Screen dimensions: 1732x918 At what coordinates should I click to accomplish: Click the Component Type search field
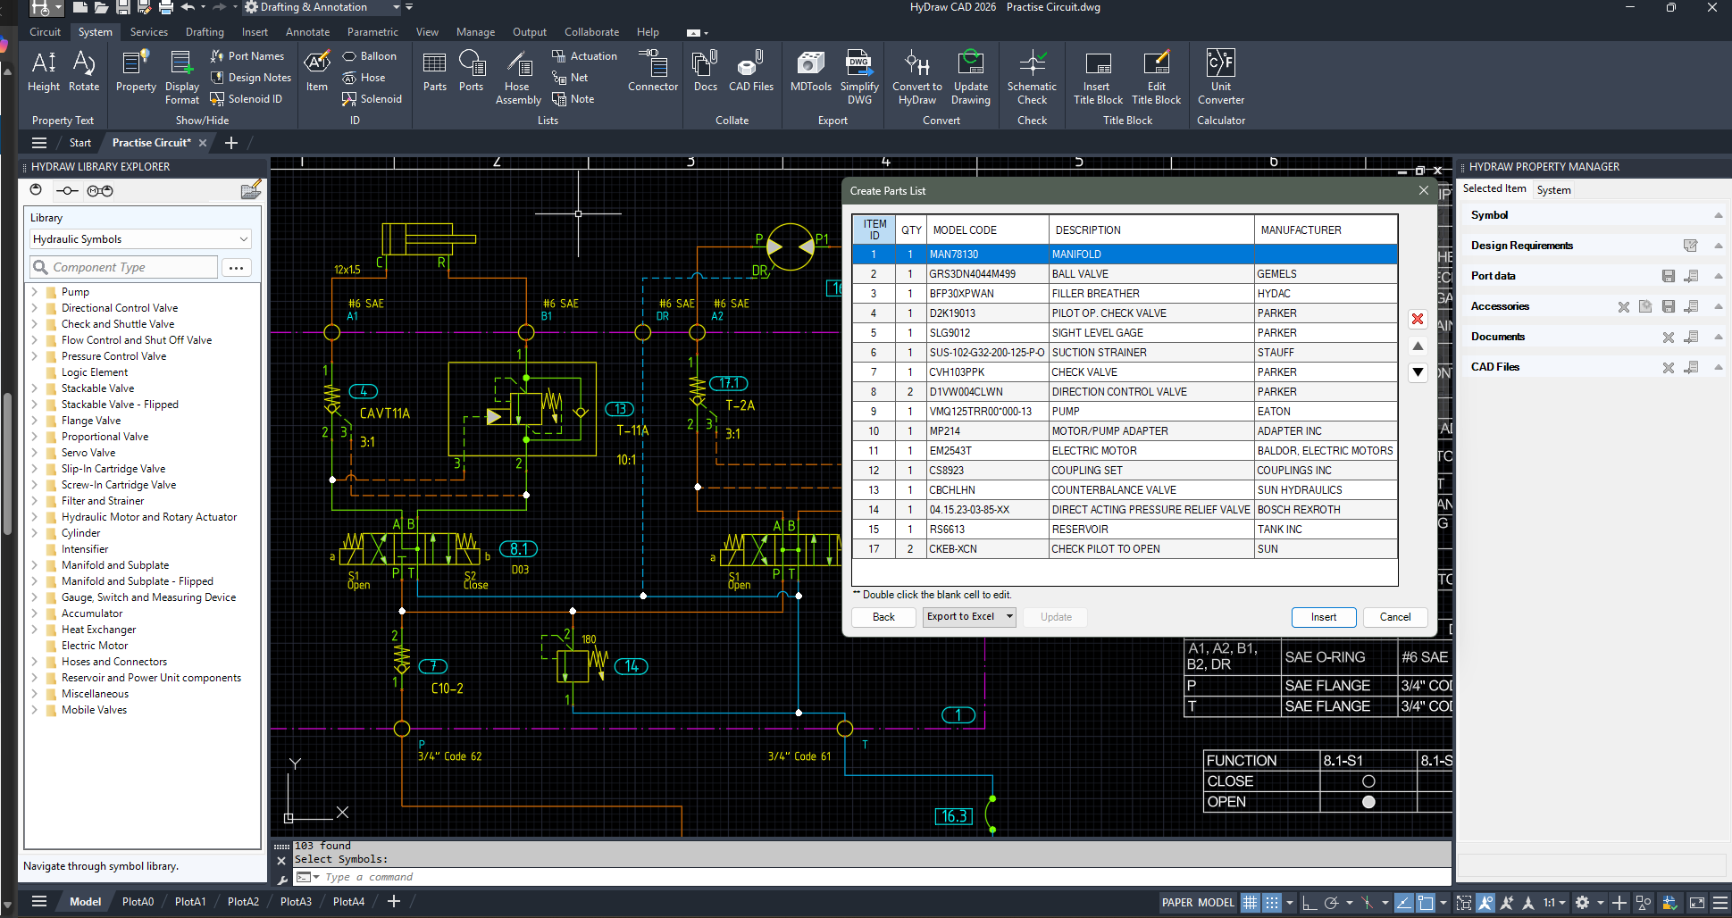point(125,267)
